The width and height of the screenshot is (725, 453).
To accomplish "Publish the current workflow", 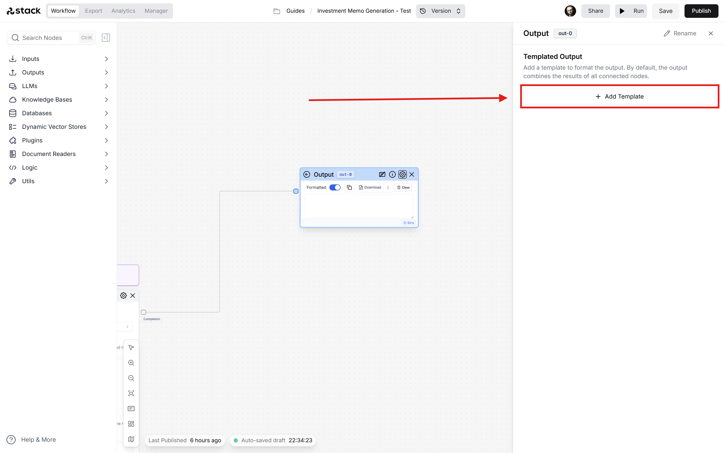I will click(x=701, y=10).
